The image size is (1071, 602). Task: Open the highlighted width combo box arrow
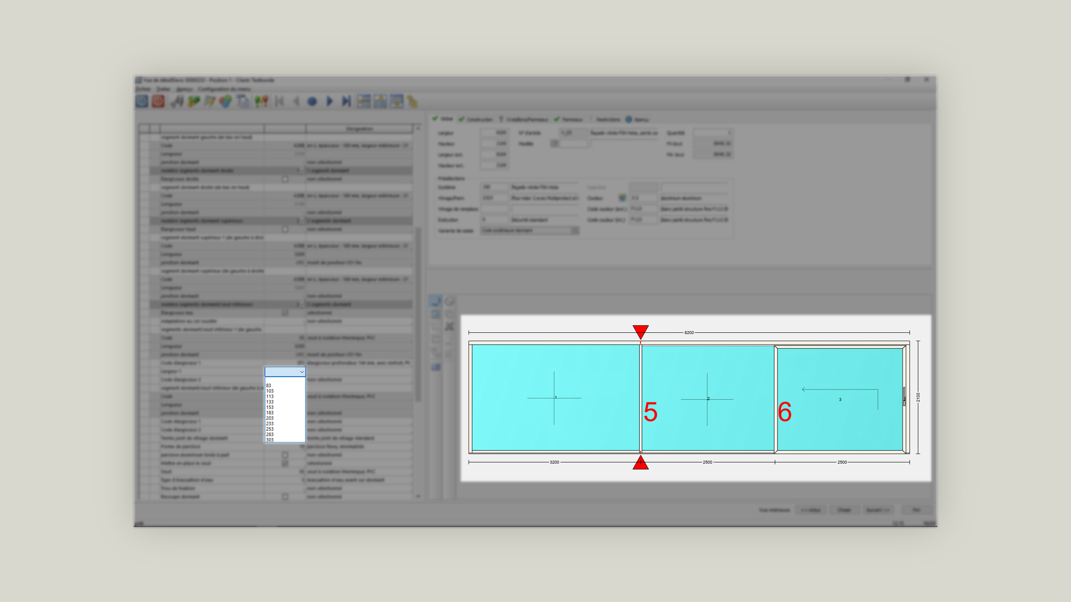(302, 372)
